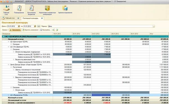Open the Уровни dropdown menu
This screenshot has height=104, width=169.
5,30
